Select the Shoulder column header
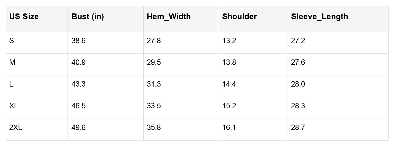 [x=239, y=17]
